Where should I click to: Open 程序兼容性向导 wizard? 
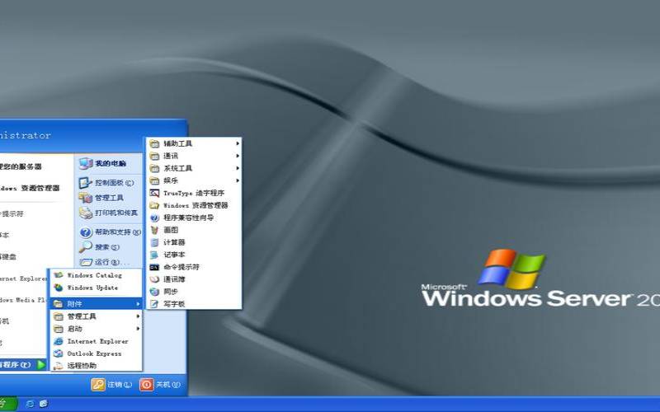(194, 218)
